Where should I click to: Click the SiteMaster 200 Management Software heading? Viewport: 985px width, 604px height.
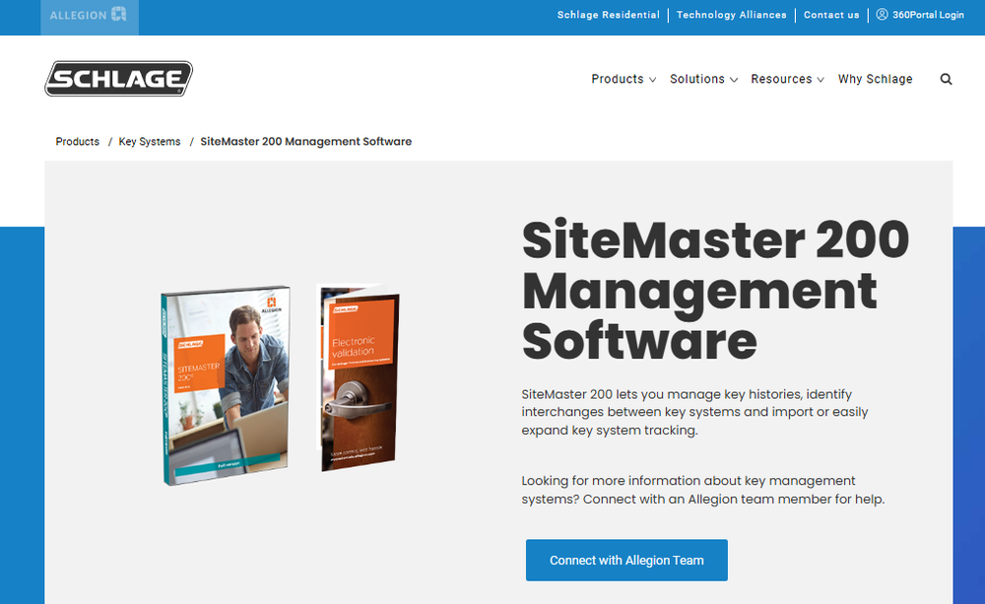[715, 291]
